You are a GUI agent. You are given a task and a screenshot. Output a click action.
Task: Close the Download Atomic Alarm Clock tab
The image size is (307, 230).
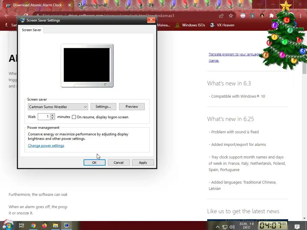point(70,5)
